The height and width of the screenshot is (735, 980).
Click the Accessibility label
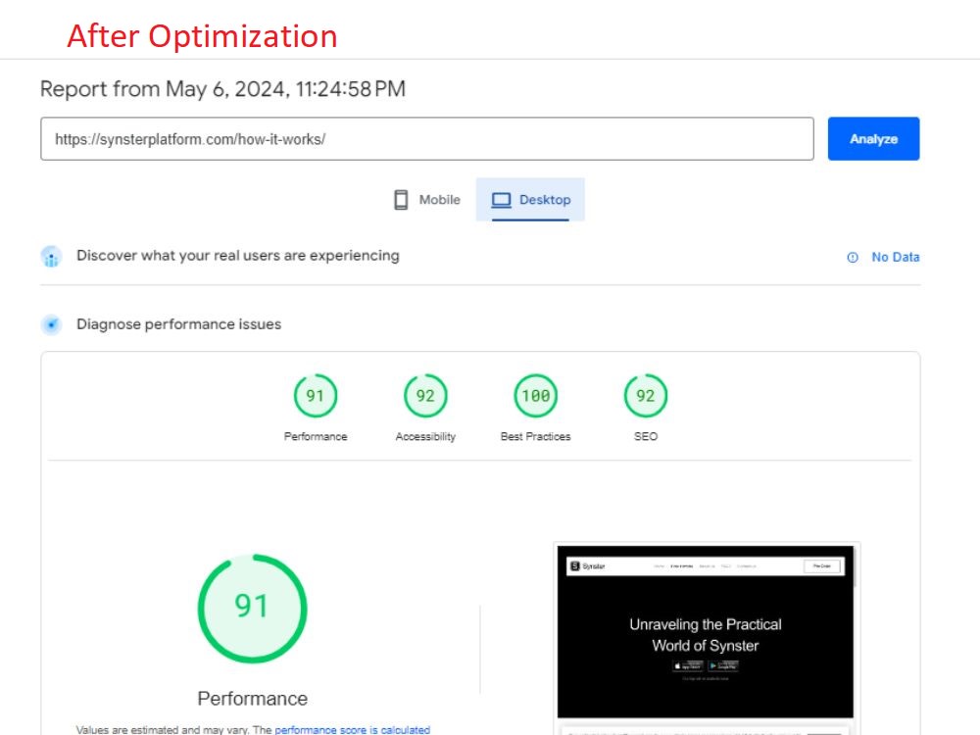pos(425,436)
